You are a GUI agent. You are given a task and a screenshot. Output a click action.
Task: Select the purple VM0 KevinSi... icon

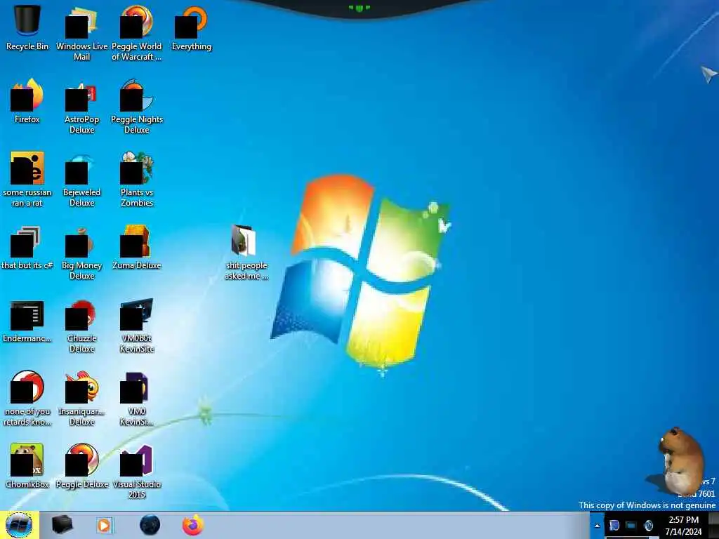[x=137, y=399]
